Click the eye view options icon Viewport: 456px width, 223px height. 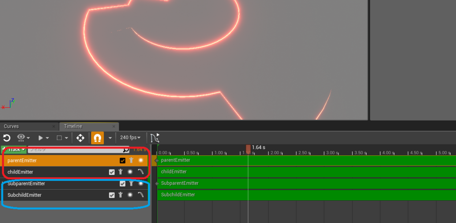click(x=21, y=137)
